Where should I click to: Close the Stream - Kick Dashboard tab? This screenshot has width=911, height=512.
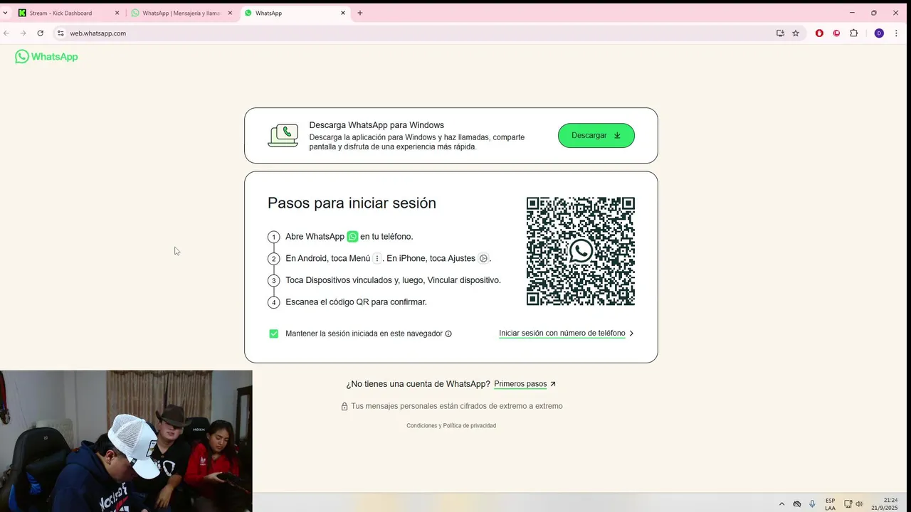click(x=117, y=13)
